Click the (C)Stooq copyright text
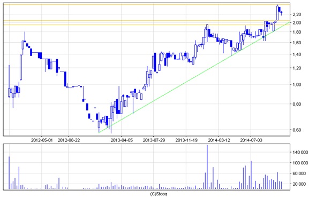Viewport: 316px width, 198px height. pyautogui.click(x=159, y=194)
